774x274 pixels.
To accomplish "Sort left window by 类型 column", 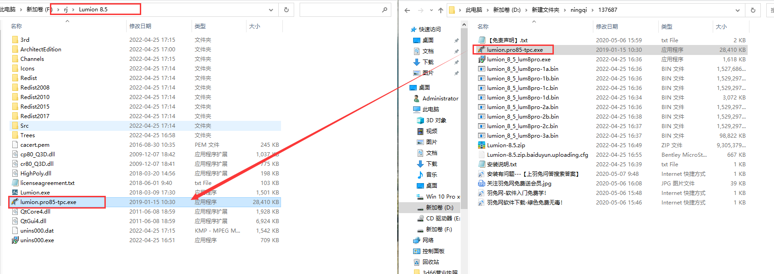I will pyautogui.click(x=200, y=26).
